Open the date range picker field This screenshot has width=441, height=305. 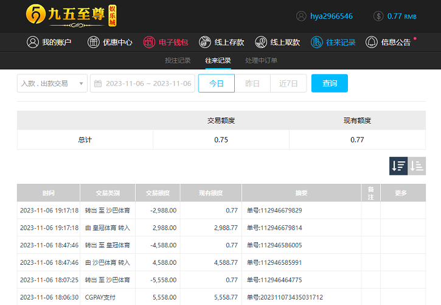coord(142,83)
